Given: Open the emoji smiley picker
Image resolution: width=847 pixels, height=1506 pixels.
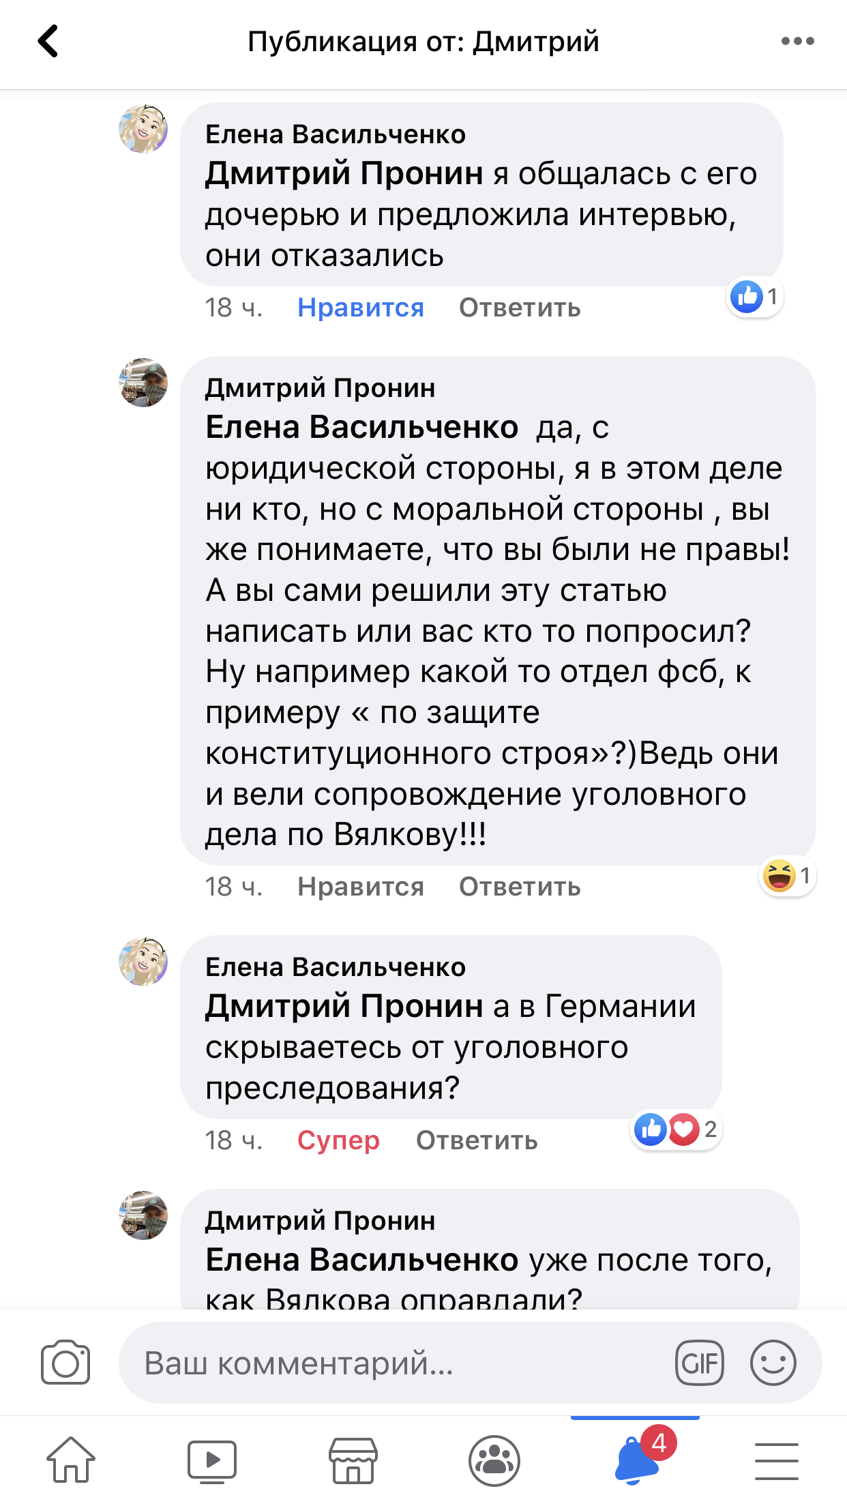Looking at the screenshot, I should click(x=773, y=1363).
